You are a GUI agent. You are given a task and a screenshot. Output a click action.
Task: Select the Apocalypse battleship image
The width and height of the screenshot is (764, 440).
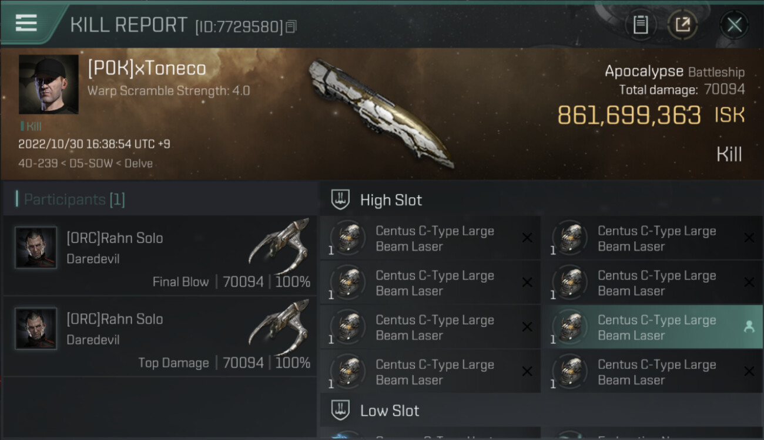[381, 113]
